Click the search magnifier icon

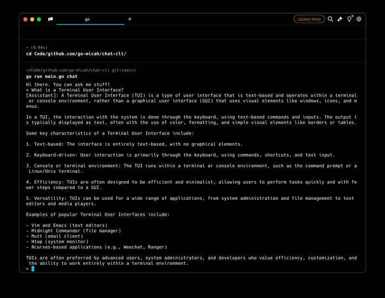330,19
